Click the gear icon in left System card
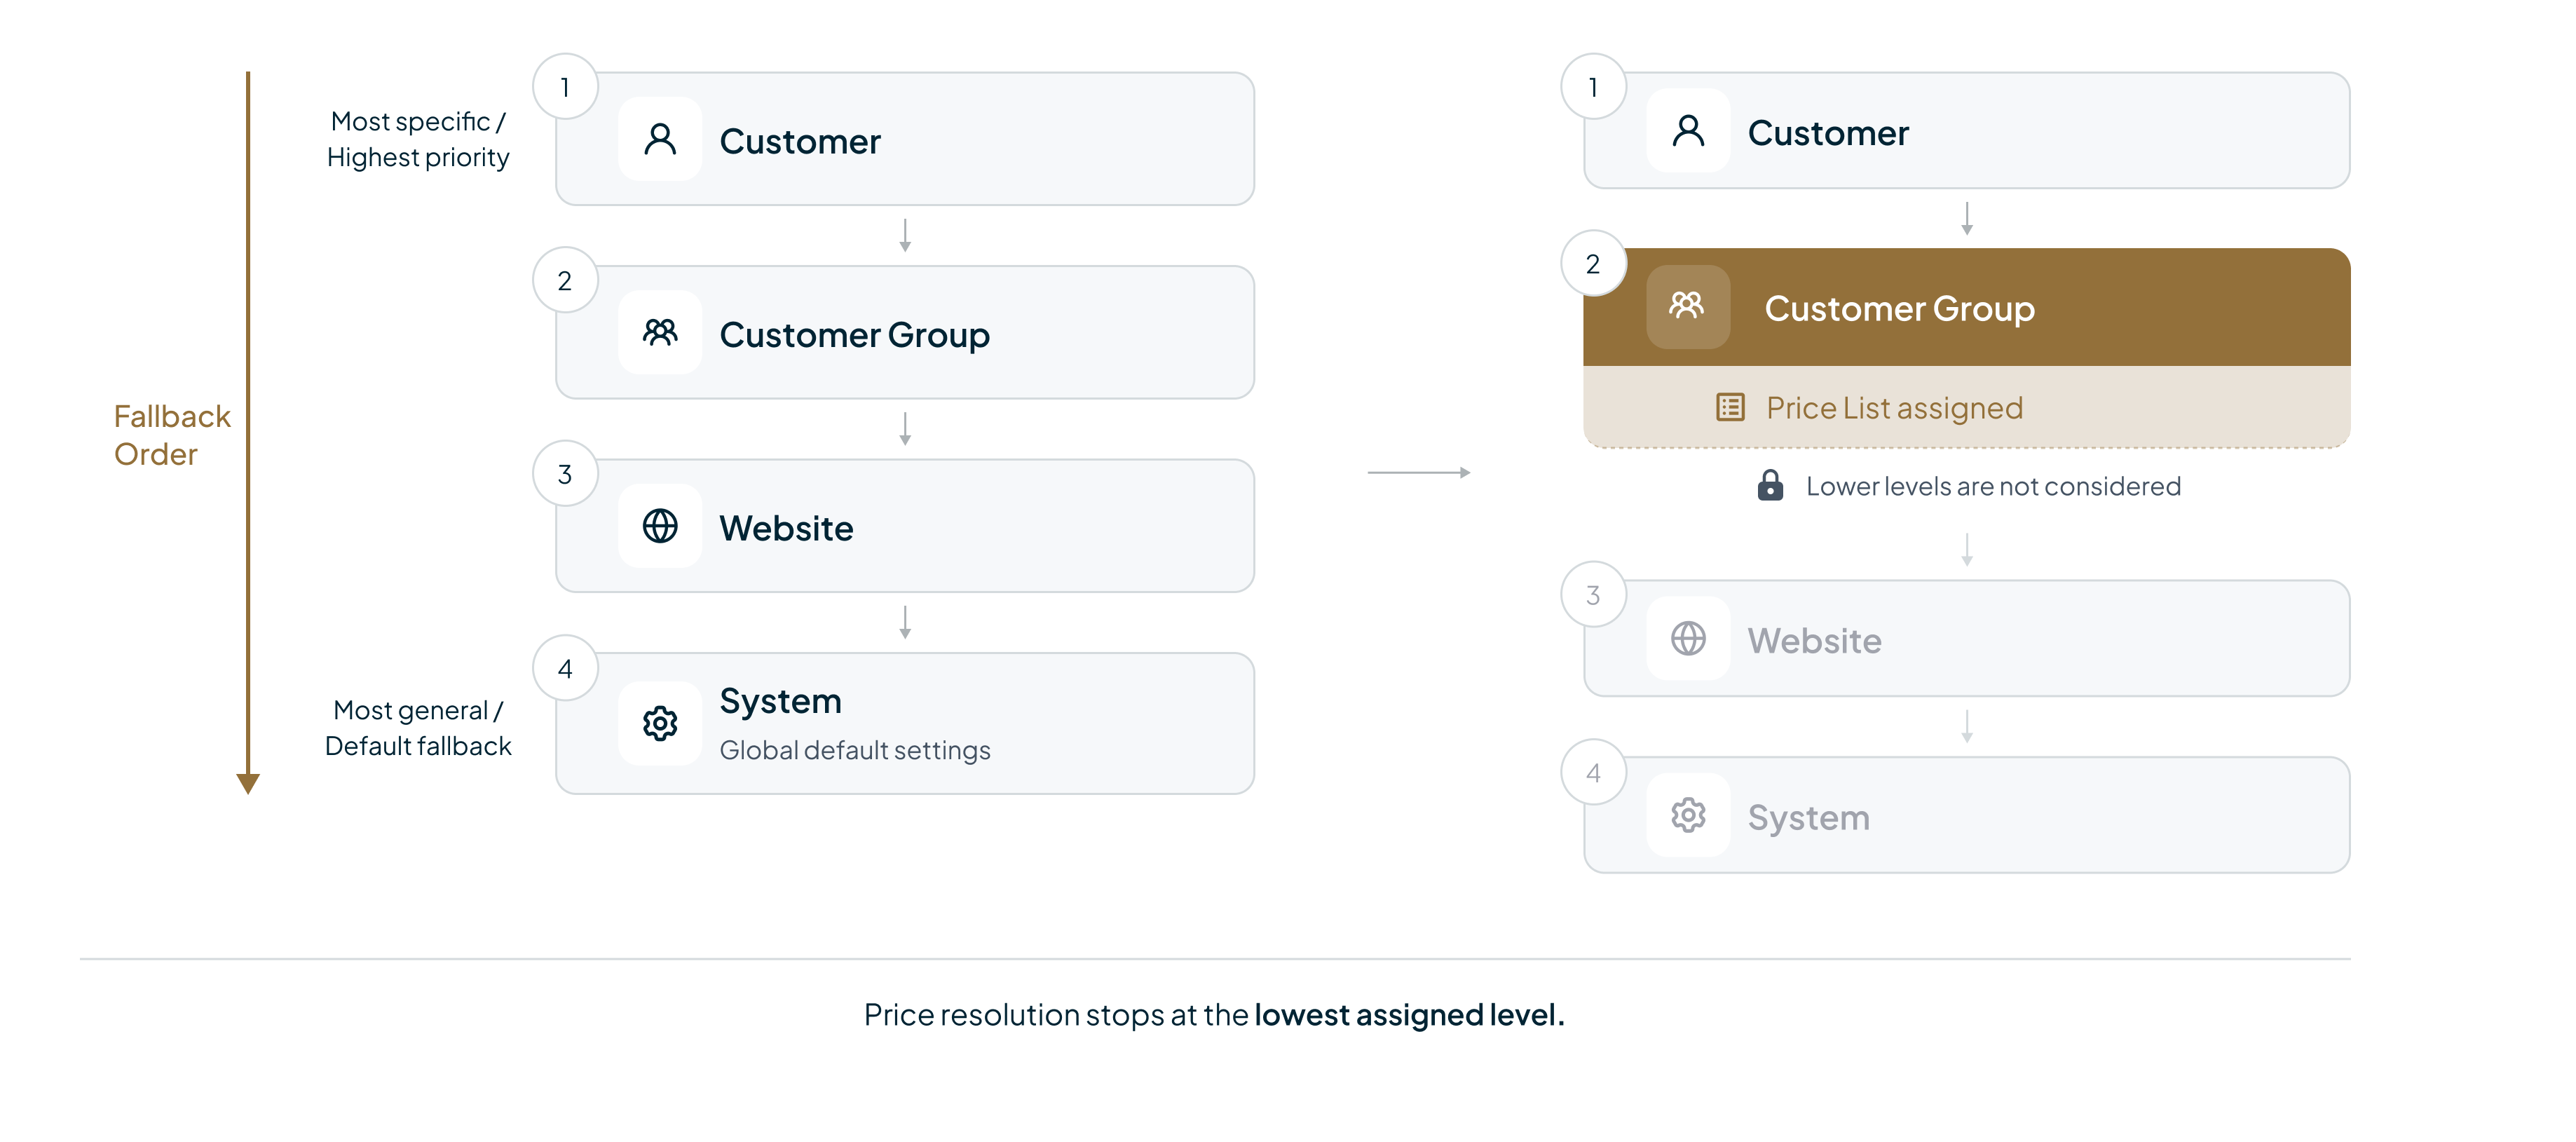This screenshot has height=1142, width=2576. coord(660,723)
